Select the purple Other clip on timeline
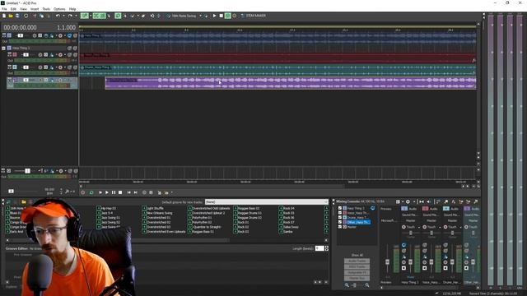 tap(291, 83)
